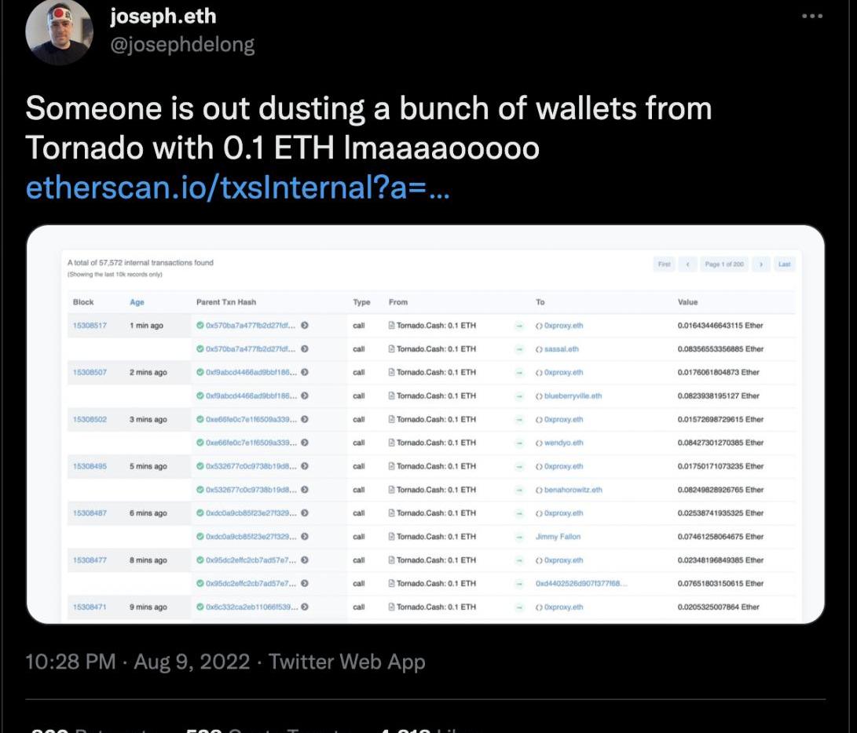
Task: Click contract file icon in block 15308502 row
Action: [391, 419]
